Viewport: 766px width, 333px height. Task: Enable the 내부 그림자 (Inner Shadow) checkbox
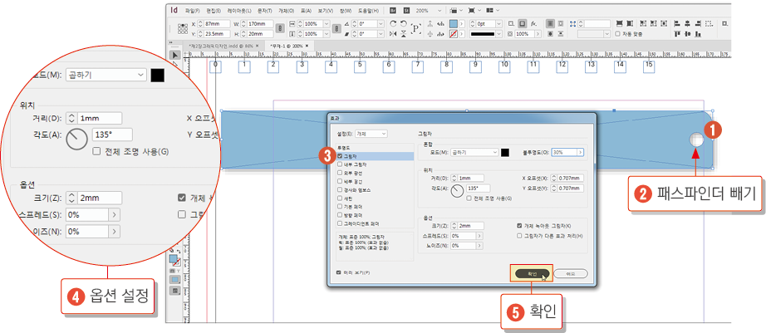coord(340,164)
